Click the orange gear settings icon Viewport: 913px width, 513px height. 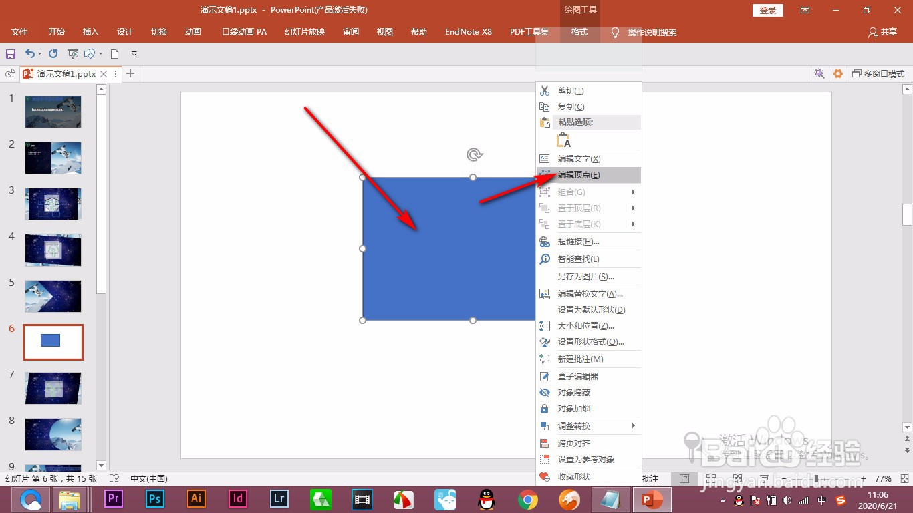click(x=838, y=74)
